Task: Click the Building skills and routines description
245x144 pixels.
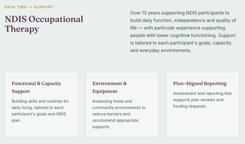Action: (x=40, y=111)
